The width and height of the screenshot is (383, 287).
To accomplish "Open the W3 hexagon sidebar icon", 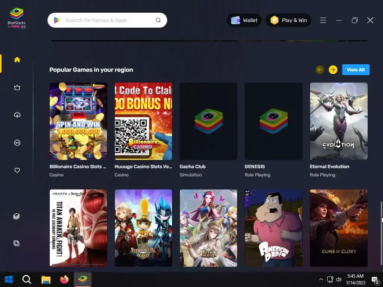I will [17, 143].
